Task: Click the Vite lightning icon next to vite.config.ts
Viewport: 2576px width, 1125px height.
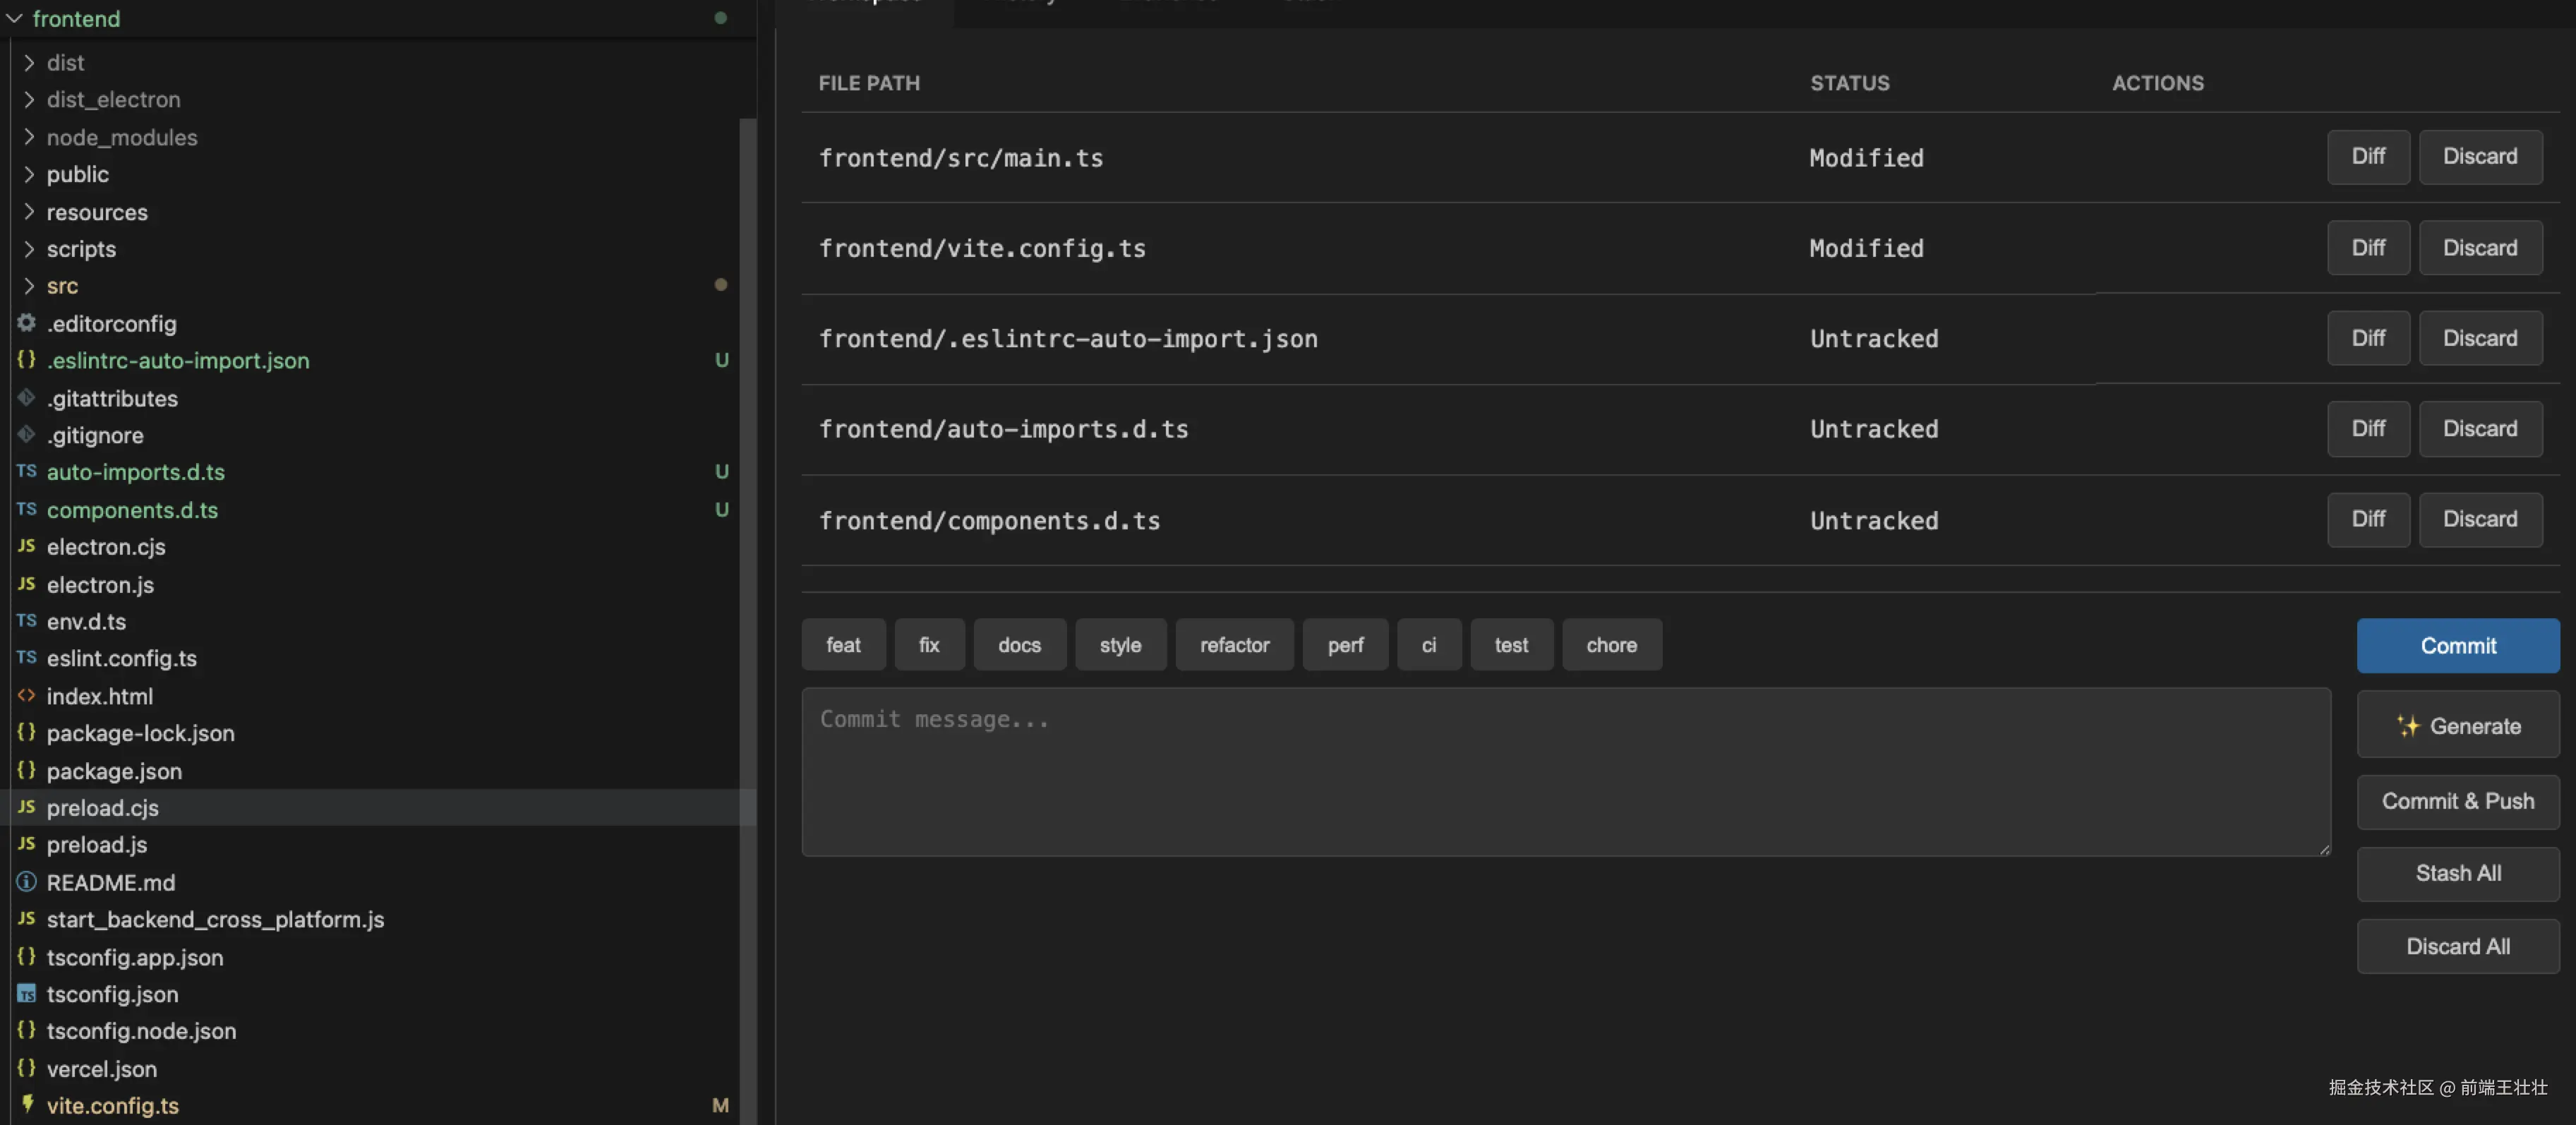Action: 27,1104
